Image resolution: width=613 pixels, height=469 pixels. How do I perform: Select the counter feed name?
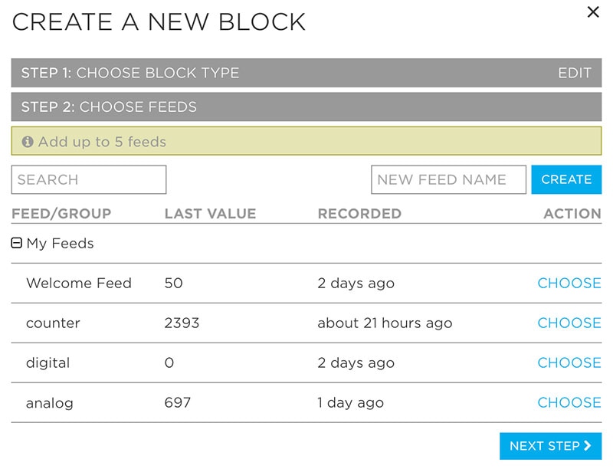(x=53, y=323)
